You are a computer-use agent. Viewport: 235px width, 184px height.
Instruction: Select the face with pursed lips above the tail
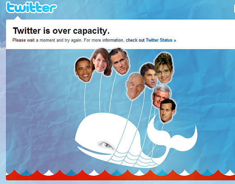[x=167, y=111]
